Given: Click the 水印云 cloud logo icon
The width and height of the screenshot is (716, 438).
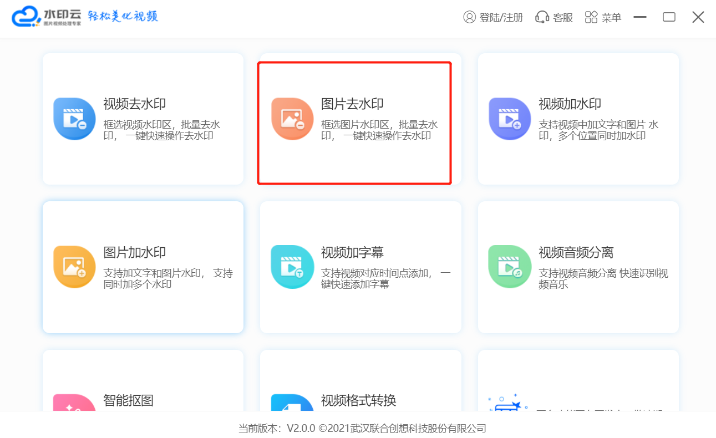Looking at the screenshot, I should [26, 17].
